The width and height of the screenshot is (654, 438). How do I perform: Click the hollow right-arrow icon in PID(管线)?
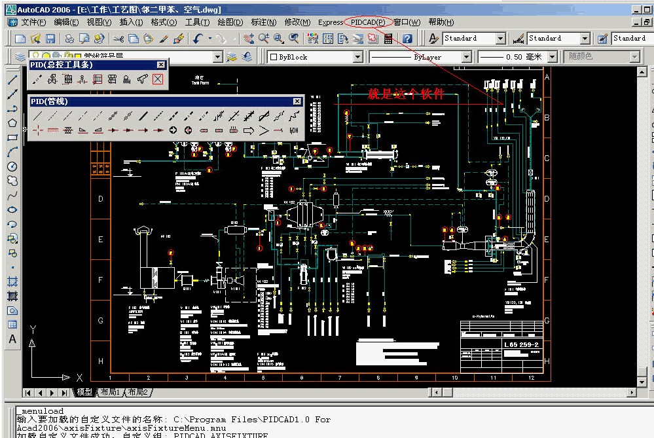tap(249, 130)
